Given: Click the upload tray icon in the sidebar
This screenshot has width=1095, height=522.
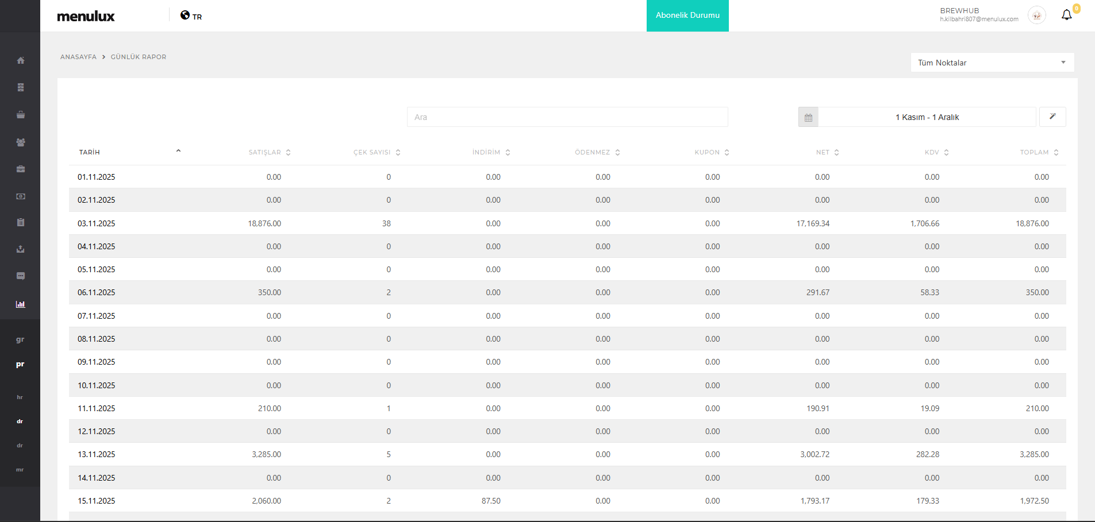Looking at the screenshot, I should click(21, 249).
